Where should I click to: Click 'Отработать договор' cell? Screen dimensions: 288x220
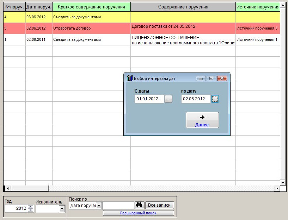point(91,28)
